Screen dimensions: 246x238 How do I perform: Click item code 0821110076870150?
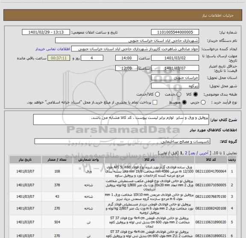[x=211, y=197]
